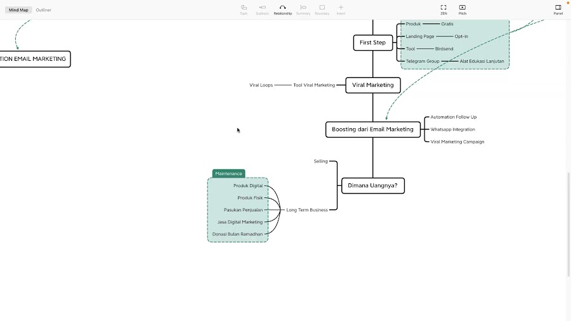This screenshot has height=321, width=571.
Task: Select Boosting dari Email Marketing topic
Action: tap(373, 129)
